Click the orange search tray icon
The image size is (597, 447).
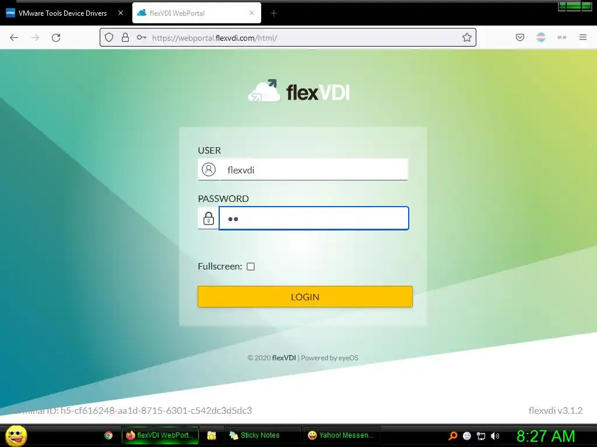click(453, 435)
